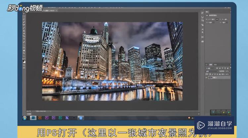This screenshot has width=248, height=138.
Task: Toggle Quick Mask mode
Action: [x=24, y=65]
